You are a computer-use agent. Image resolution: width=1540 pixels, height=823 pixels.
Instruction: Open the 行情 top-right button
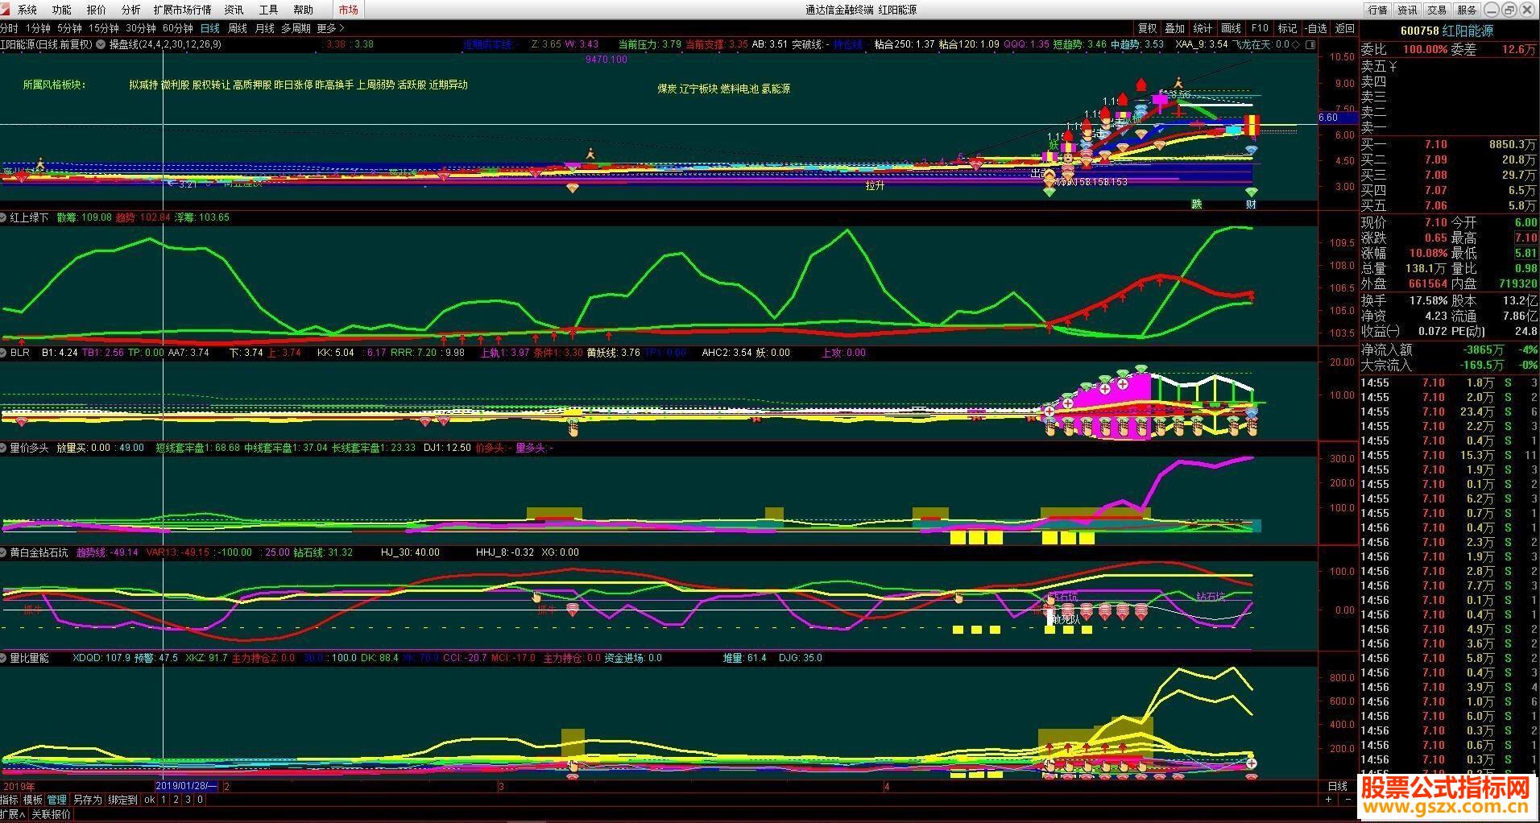click(x=1377, y=10)
